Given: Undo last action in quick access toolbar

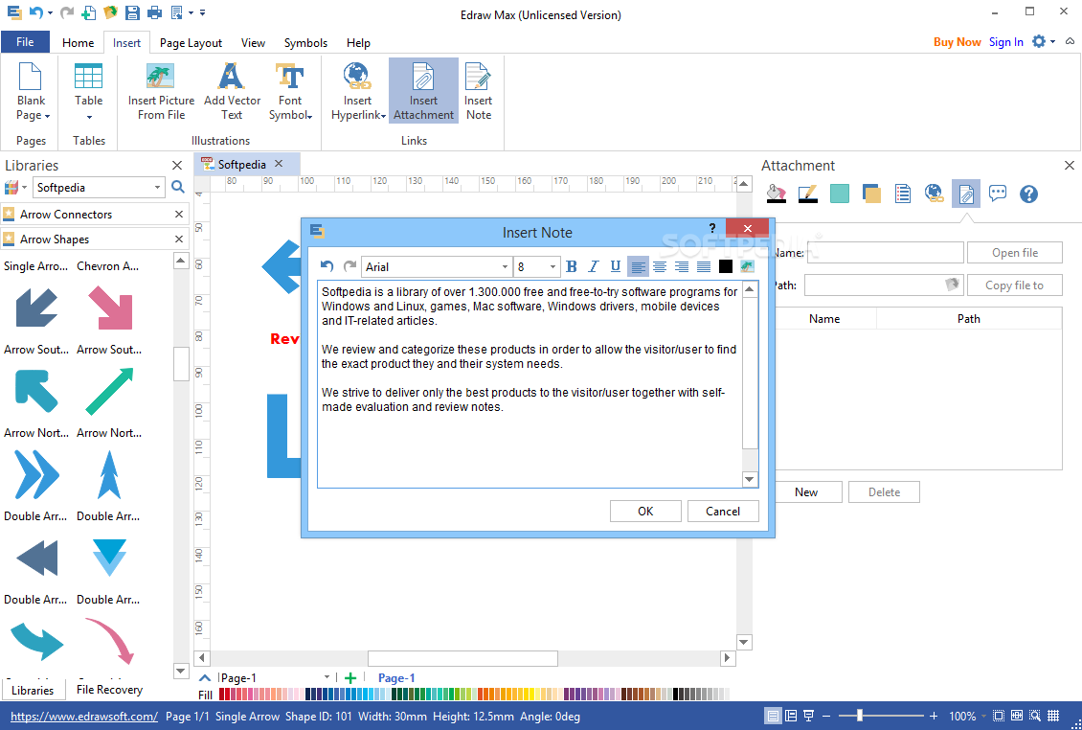Looking at the screenshot, I should tap(35, 12).
